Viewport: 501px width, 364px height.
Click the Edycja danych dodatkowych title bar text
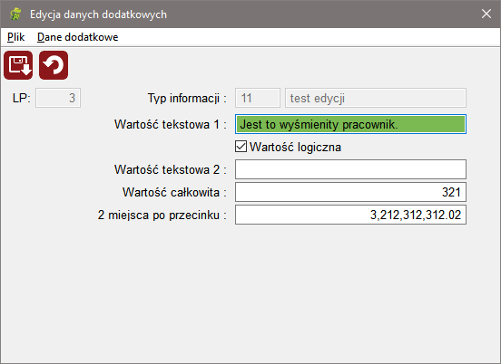click(x=98, y=14)
